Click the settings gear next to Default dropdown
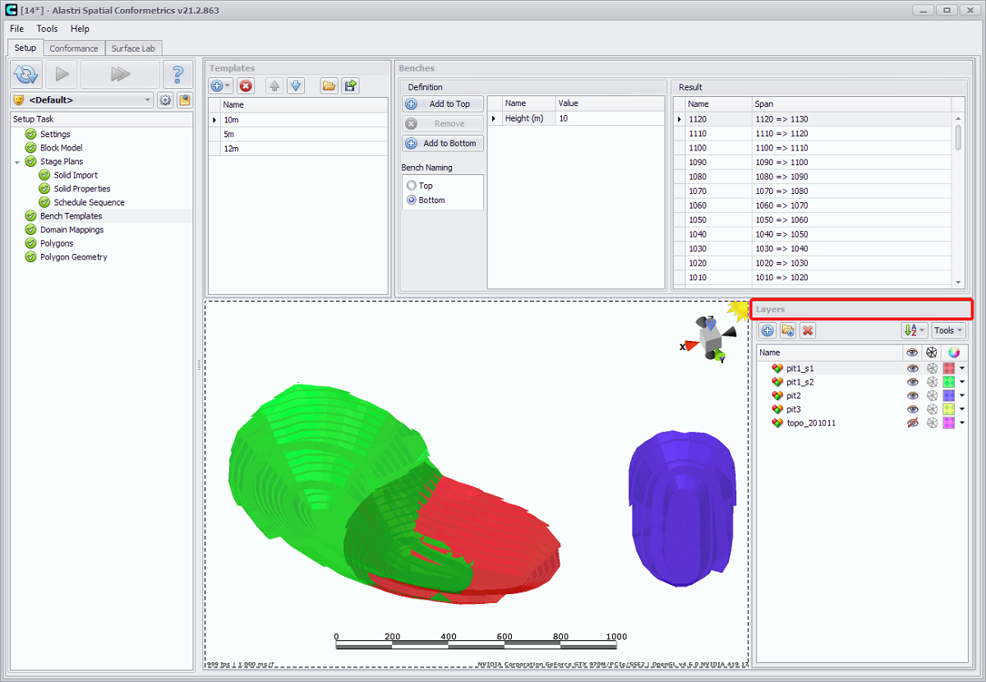Viewport: 986px width, 682px height. point(165,100)
